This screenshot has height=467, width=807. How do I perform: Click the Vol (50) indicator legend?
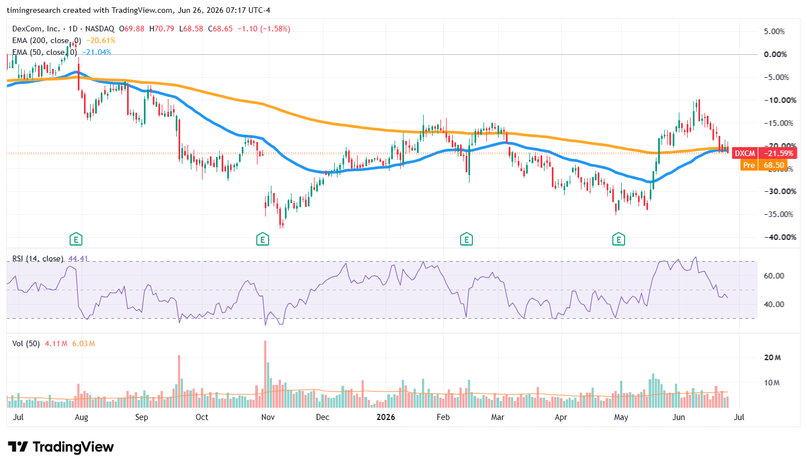click(x=26, y=343)
